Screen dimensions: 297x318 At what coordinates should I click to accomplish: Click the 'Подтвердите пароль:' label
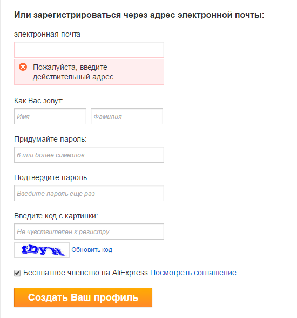[x=51, y=177]
